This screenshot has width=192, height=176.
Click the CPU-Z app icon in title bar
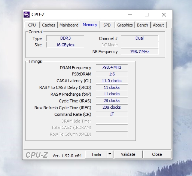click(x=27, y=15)
